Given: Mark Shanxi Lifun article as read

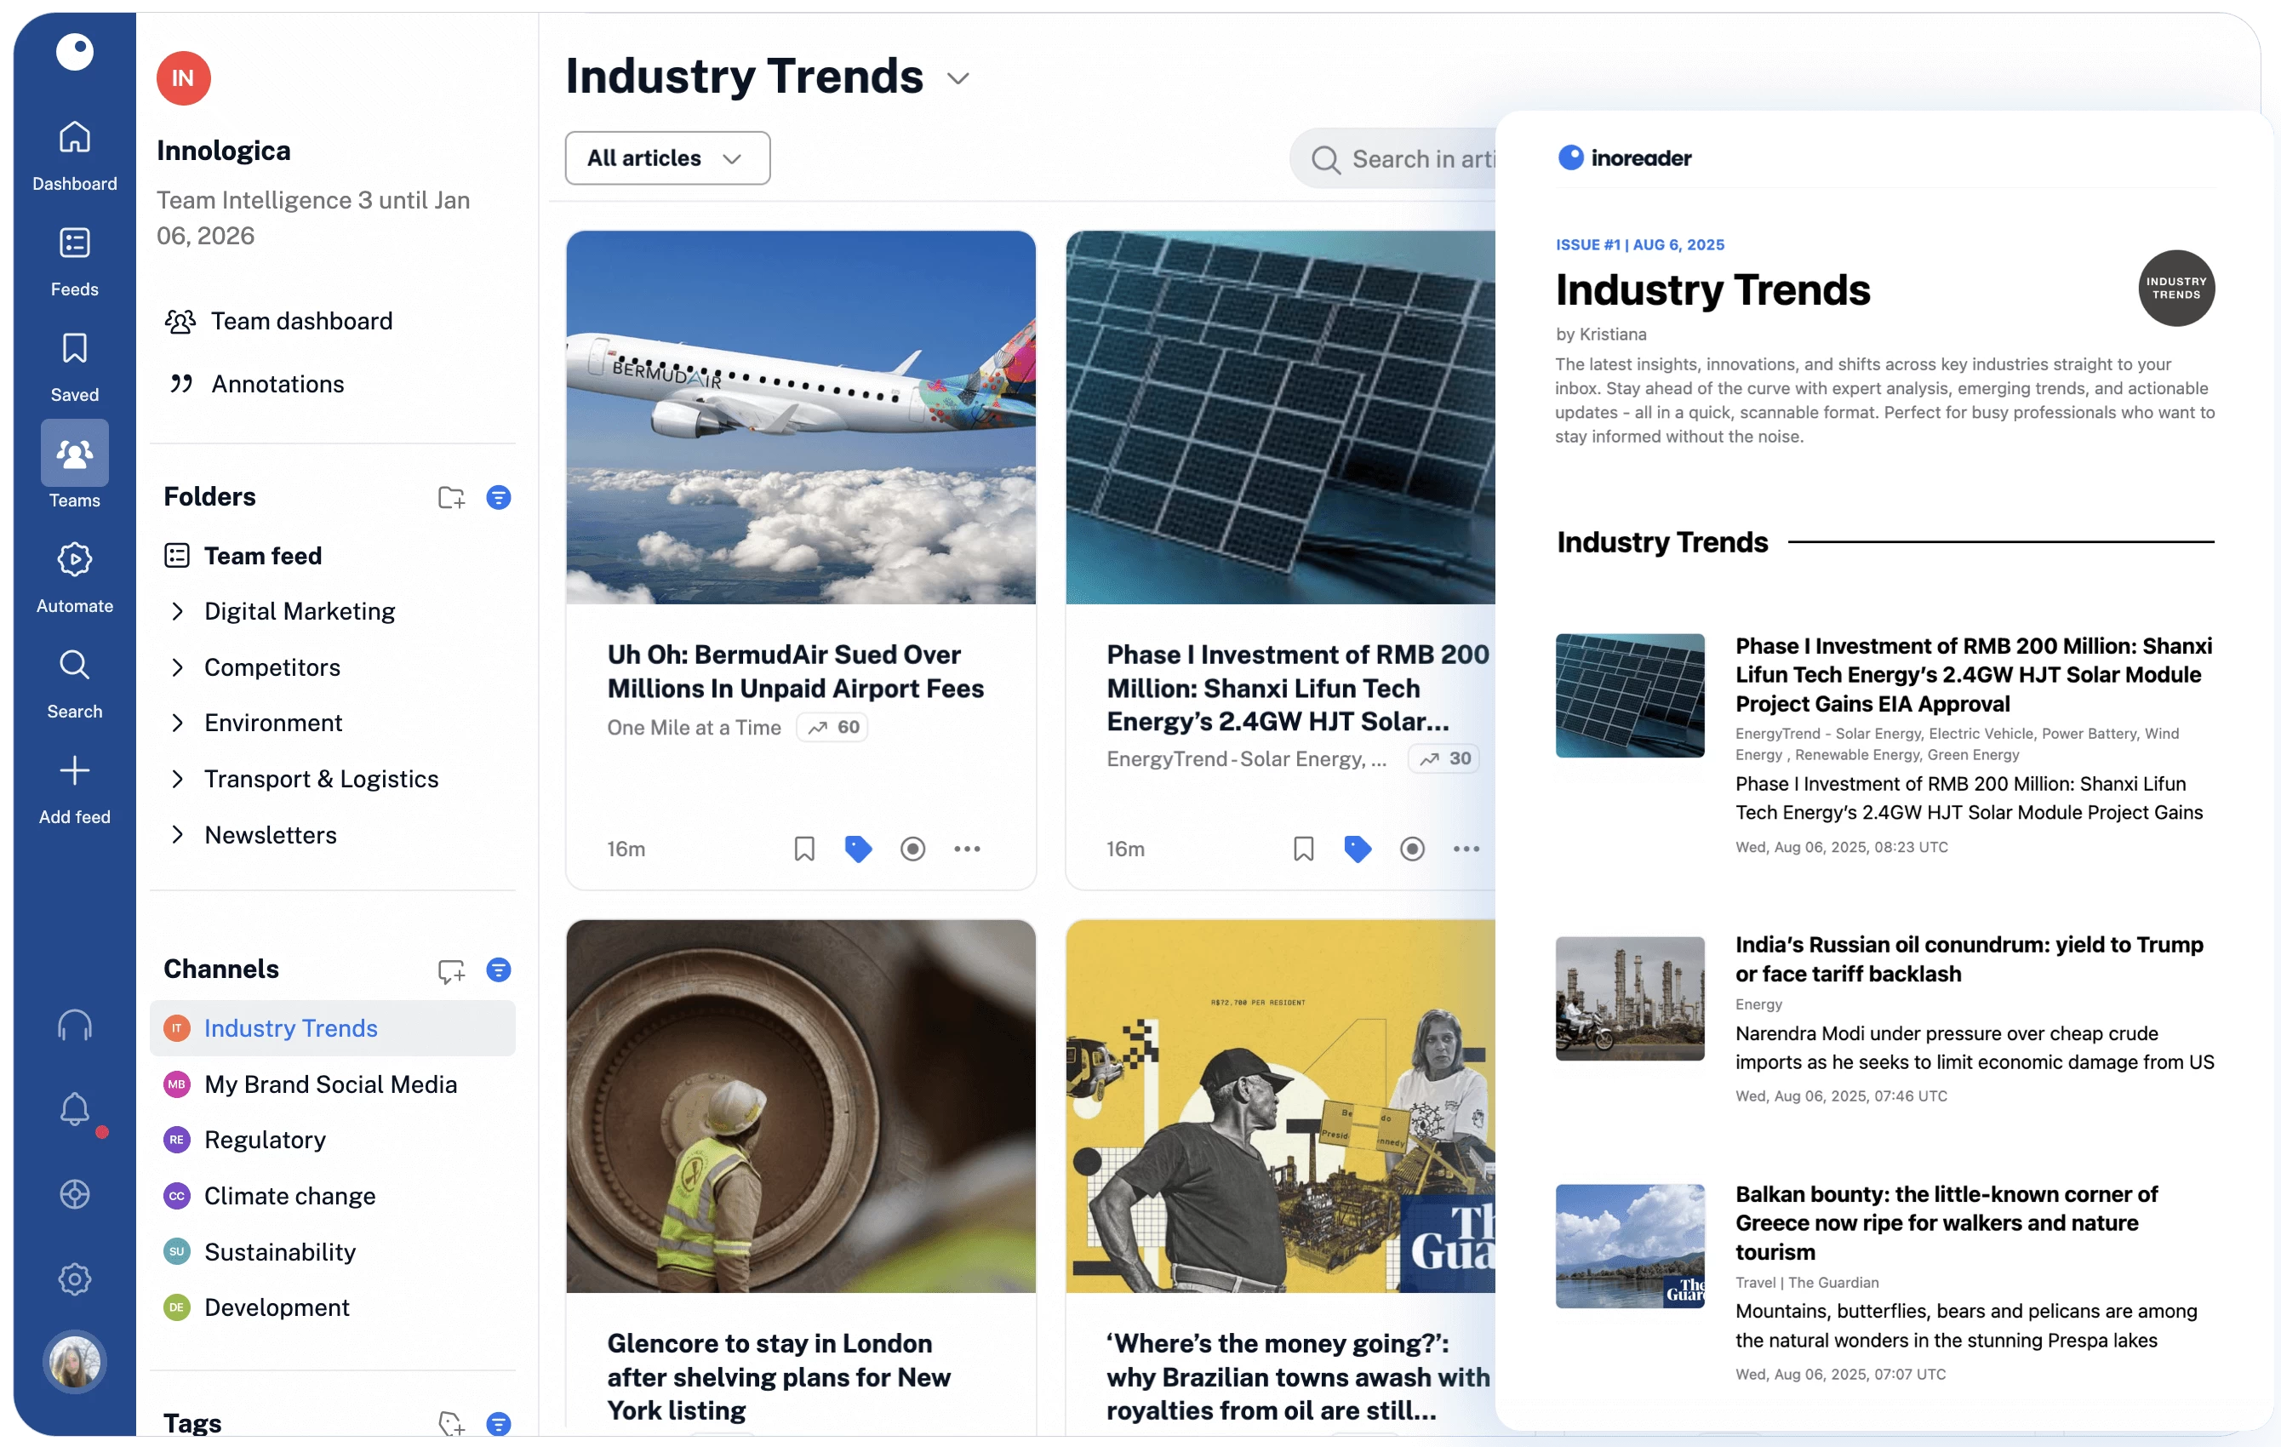Looking at the screenshot, I should pos(1411,848).
